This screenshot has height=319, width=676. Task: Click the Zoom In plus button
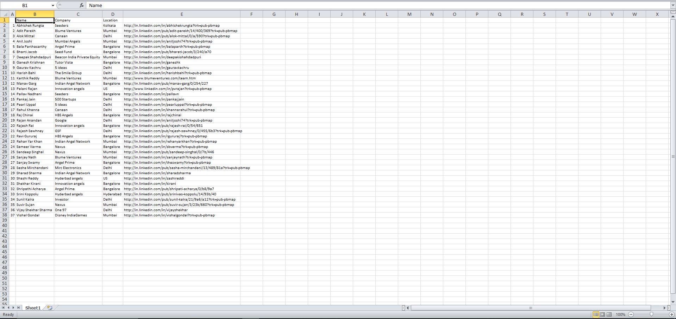[x=672, y=314]
